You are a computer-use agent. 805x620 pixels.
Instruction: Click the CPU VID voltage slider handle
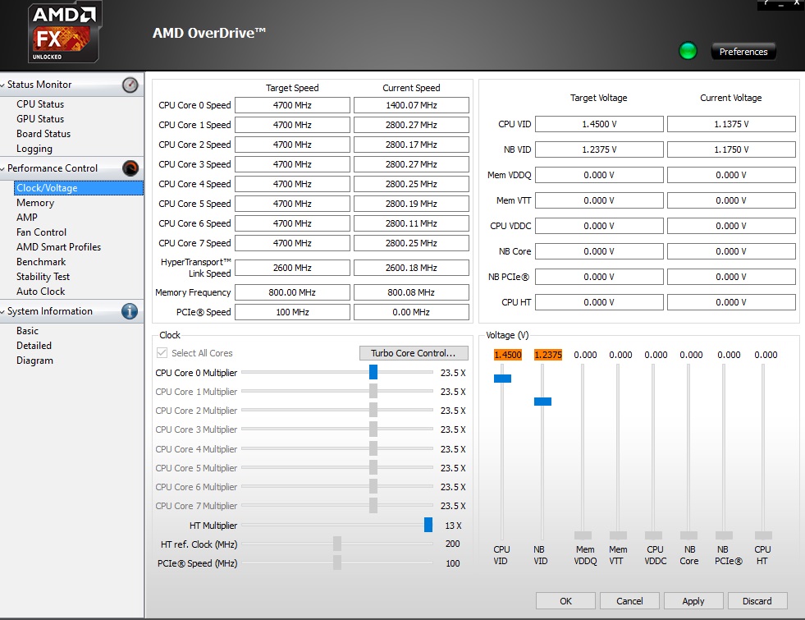point(502,379)
